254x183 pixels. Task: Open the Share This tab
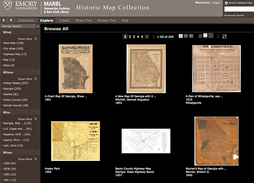coord(83,20)
